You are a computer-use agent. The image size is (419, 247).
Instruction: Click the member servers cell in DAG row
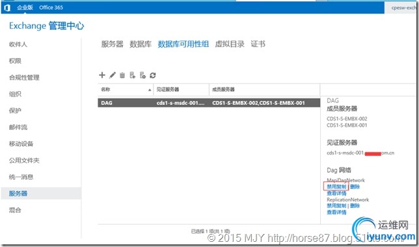(258, 103)
